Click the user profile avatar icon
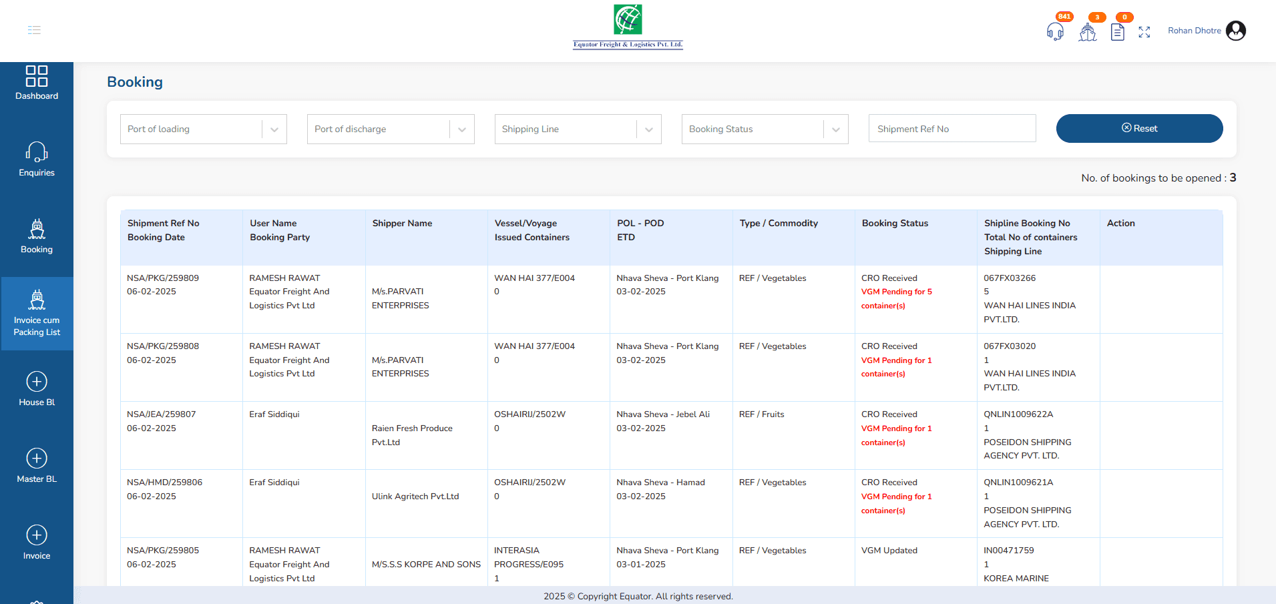The width and height of the screenshot is (1276, 604). pos(1236,31)
